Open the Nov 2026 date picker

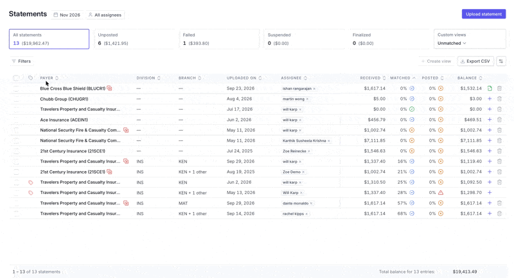(x=67, y=15)
